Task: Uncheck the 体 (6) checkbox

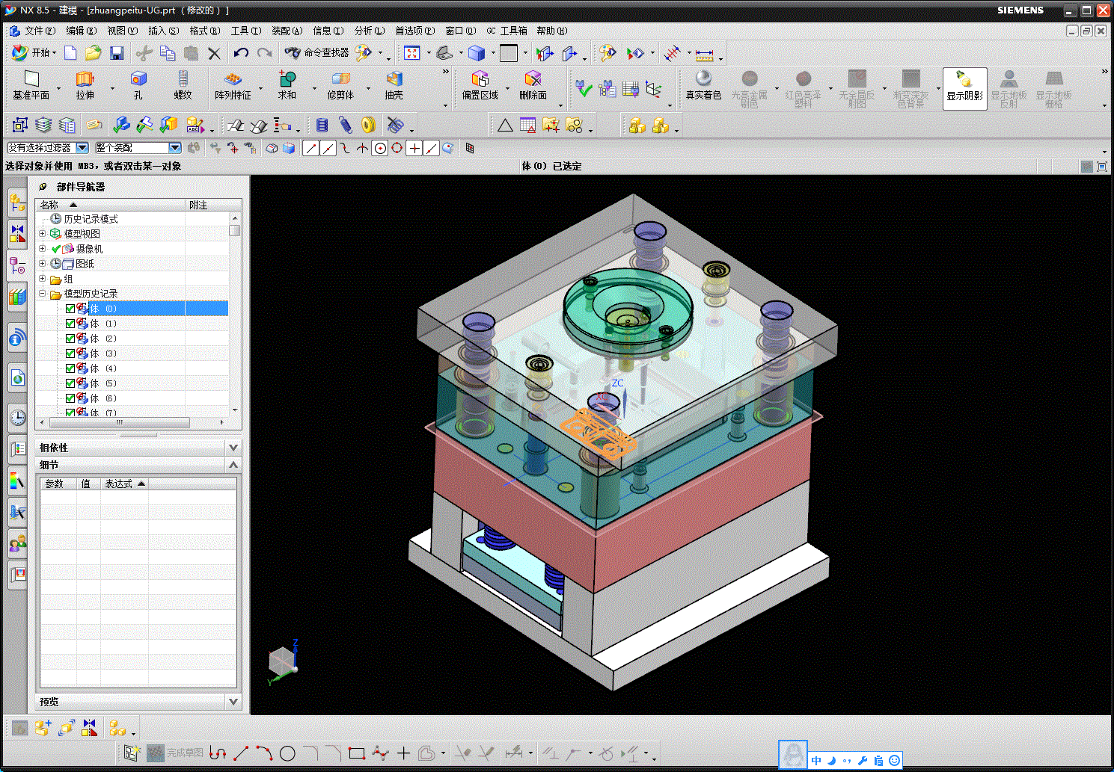Action: pos(70,398)
